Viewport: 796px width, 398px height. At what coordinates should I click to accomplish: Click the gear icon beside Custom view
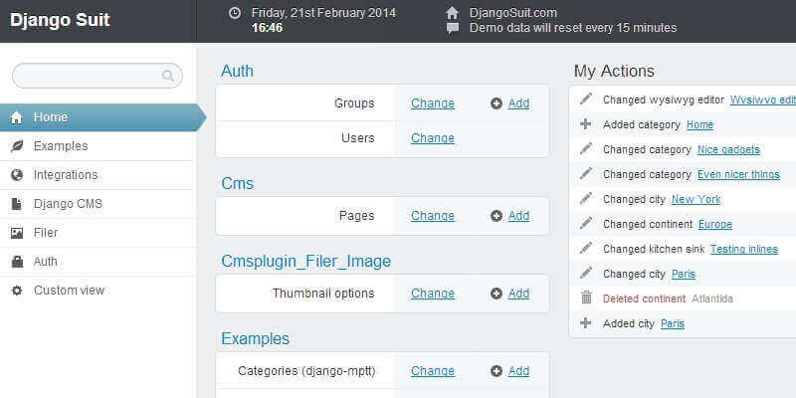pos(16,291)
